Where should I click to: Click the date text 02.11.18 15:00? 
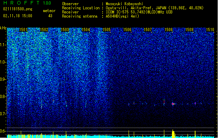(x=18, y=16)
